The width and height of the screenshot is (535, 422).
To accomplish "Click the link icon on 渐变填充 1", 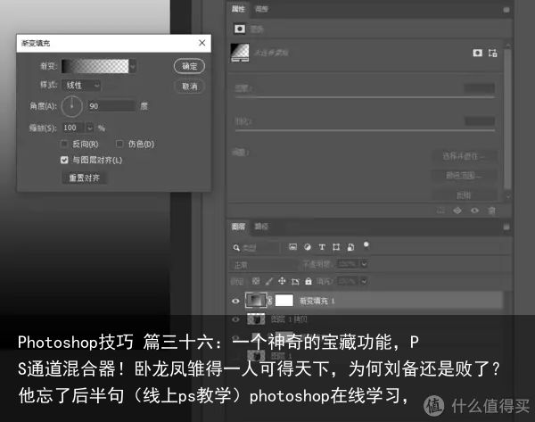I will tap(270, 301).
